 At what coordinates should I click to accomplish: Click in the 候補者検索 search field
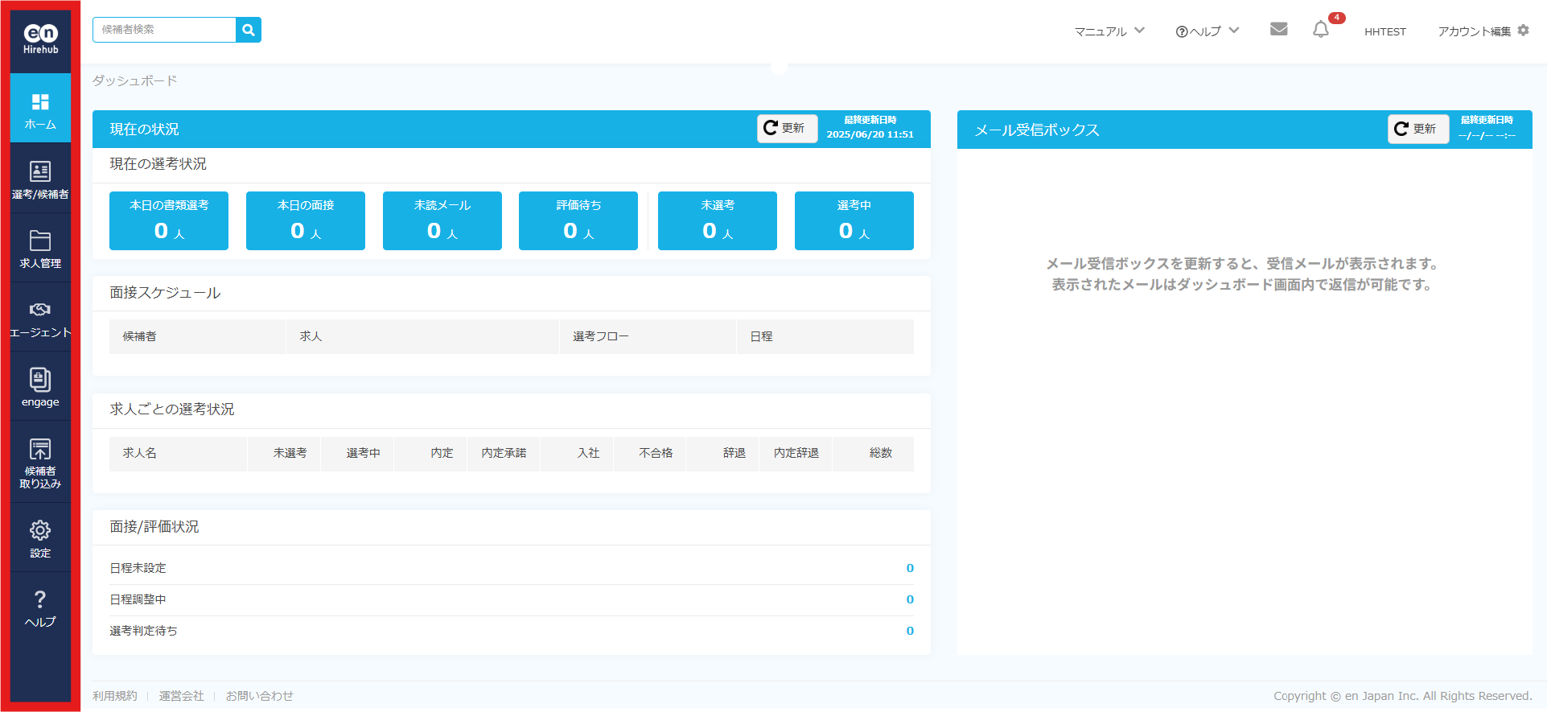[x=165, y=30]
